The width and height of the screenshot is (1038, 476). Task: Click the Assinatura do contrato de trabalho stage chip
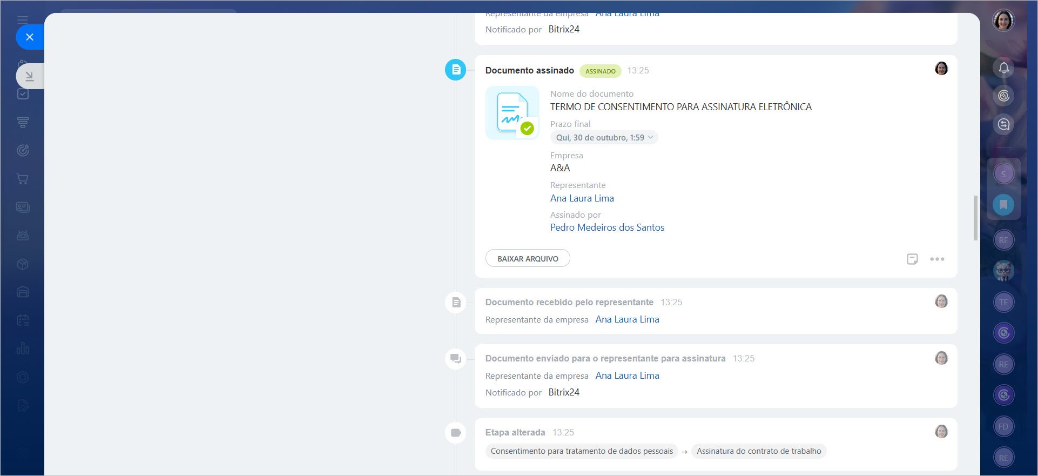point(759,451)
